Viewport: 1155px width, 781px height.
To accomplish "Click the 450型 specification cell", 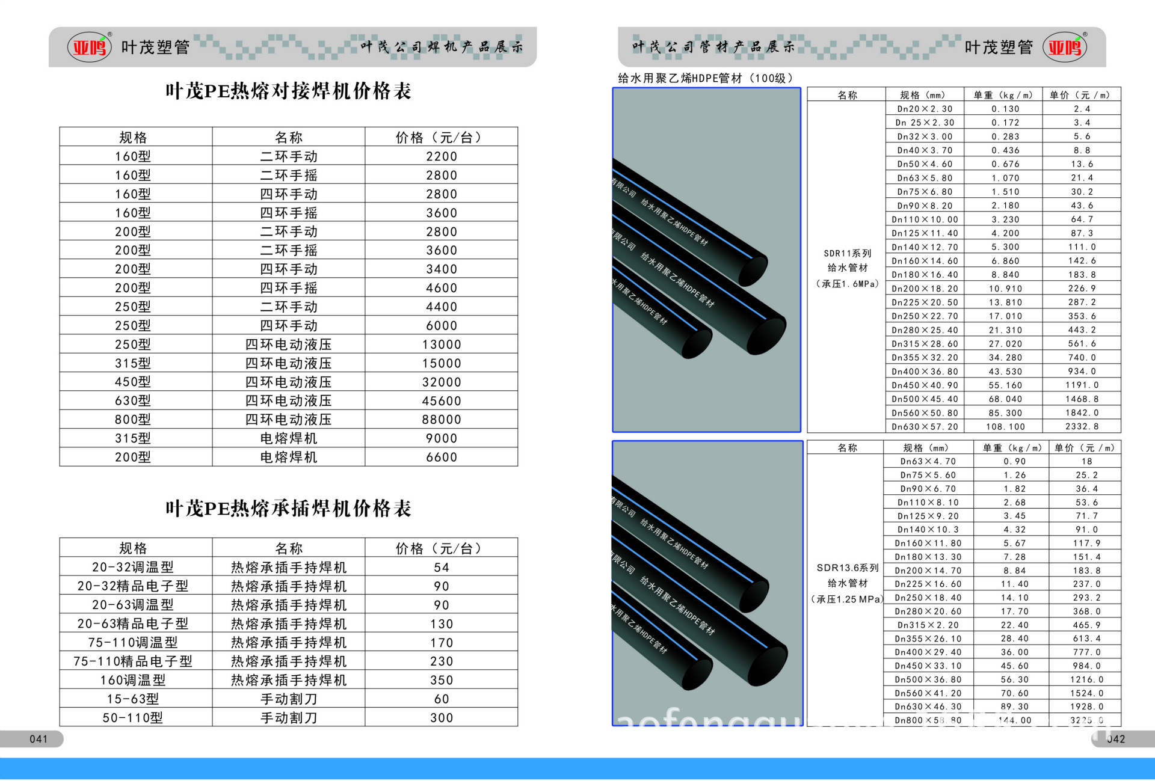I will (x=136, y=382).
